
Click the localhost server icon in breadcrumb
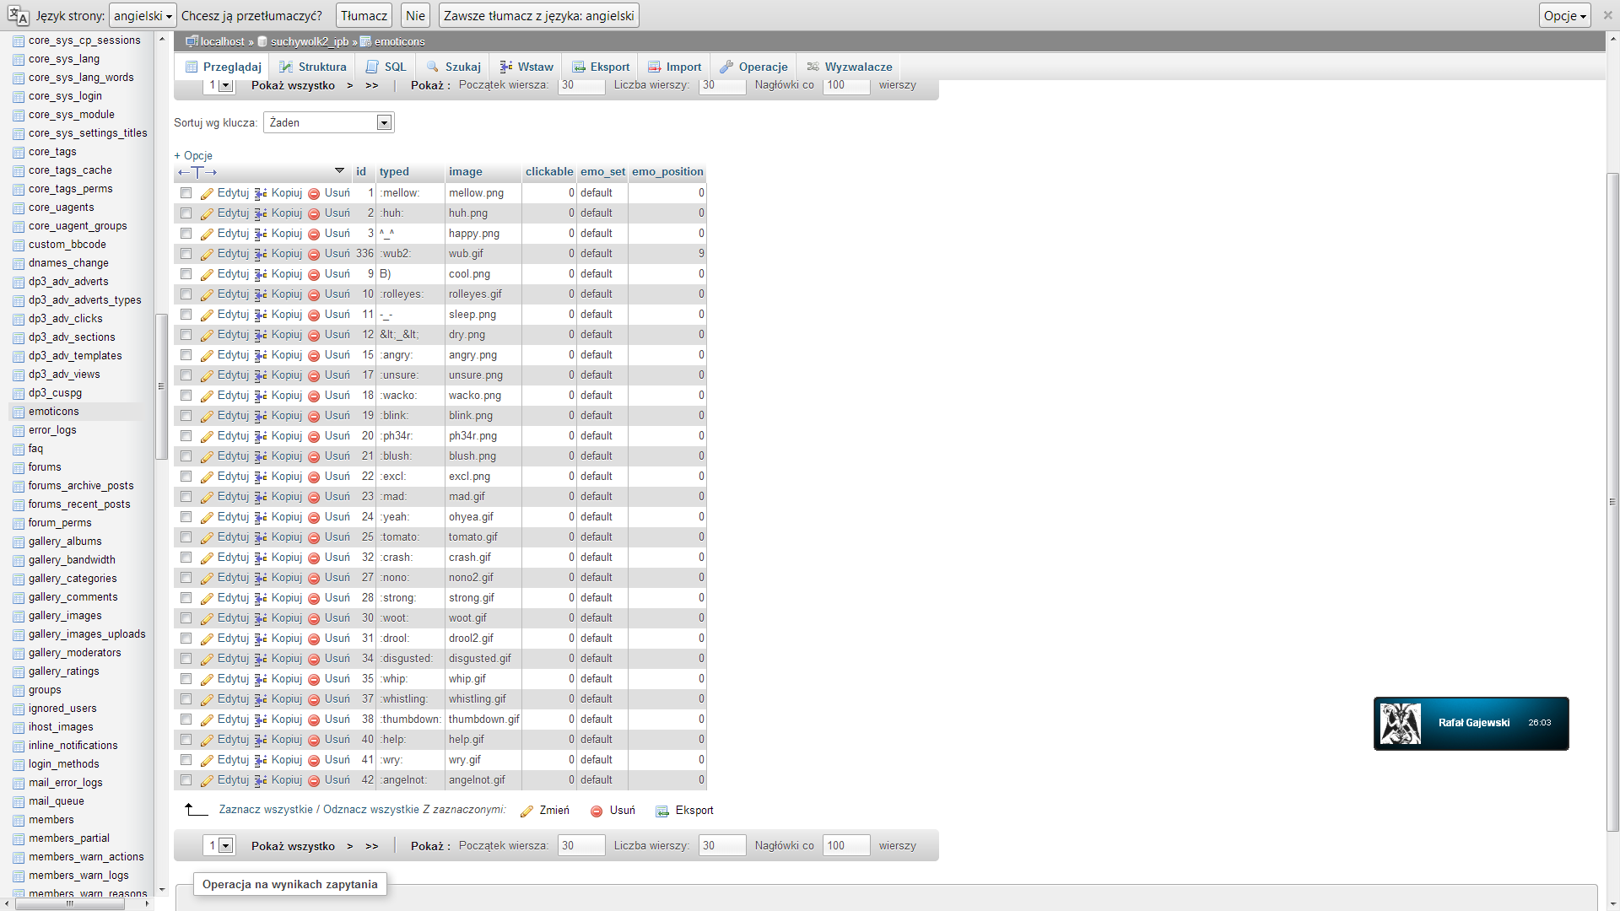[x=192, y=41]
